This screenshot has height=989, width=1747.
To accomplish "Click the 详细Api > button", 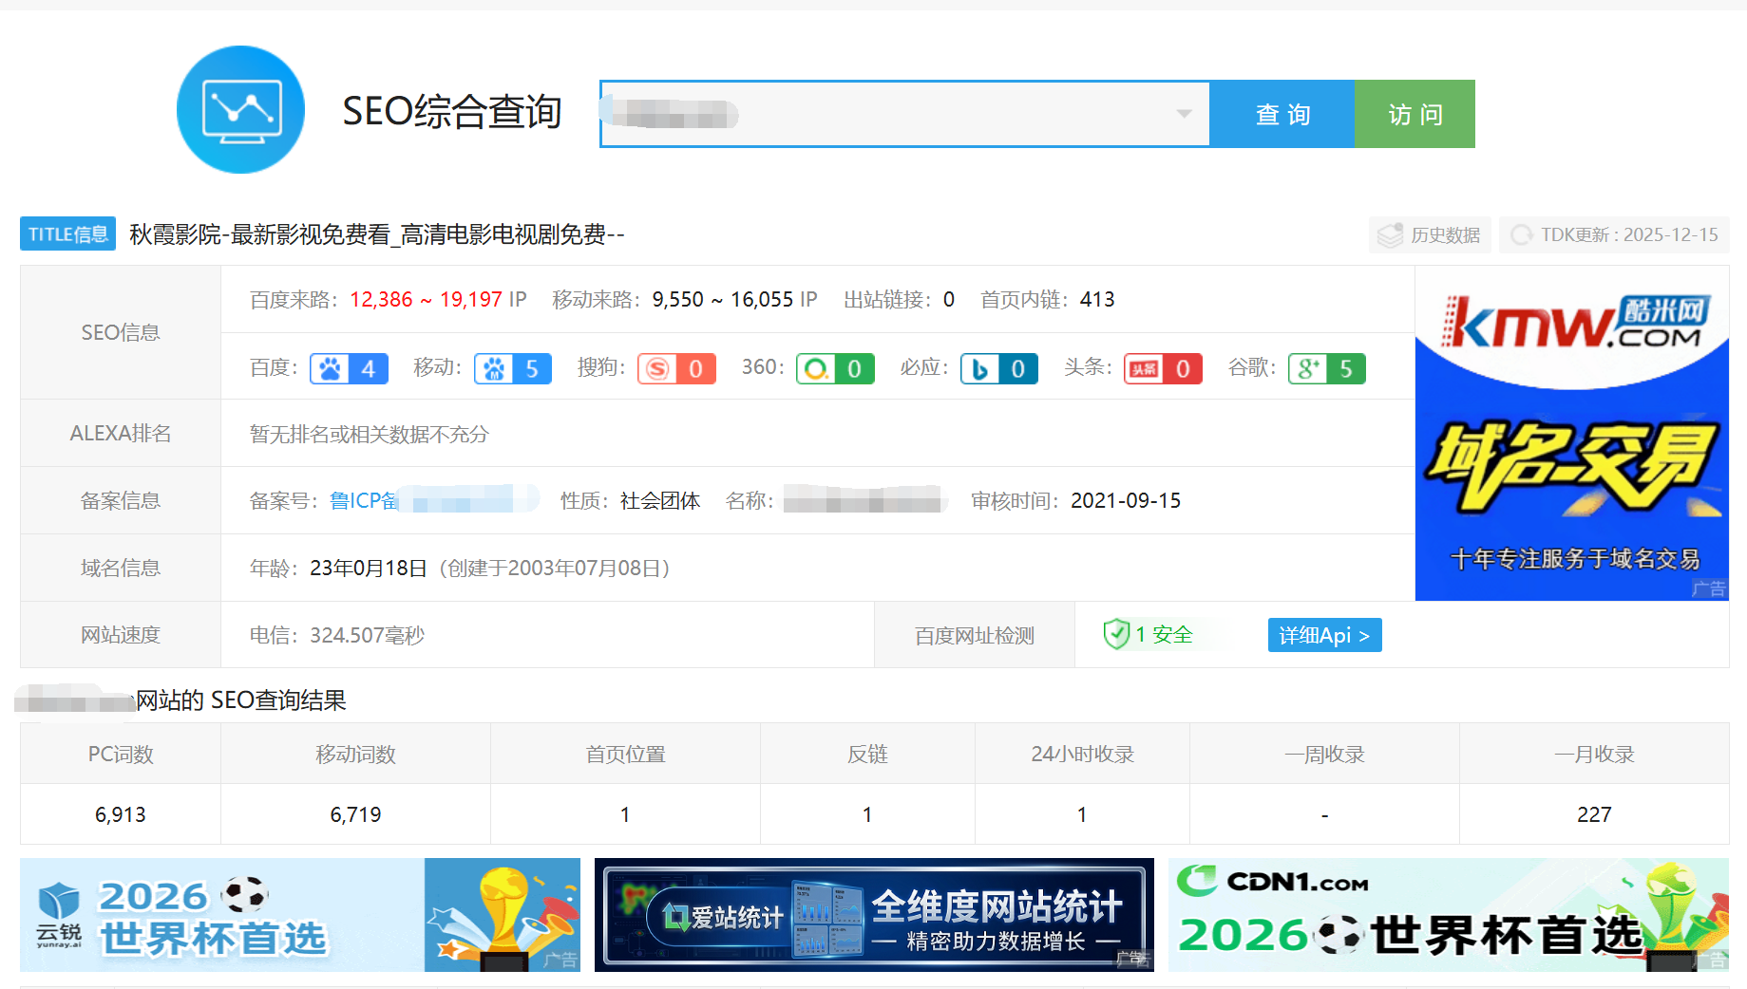I will [x=1324, y=635].
